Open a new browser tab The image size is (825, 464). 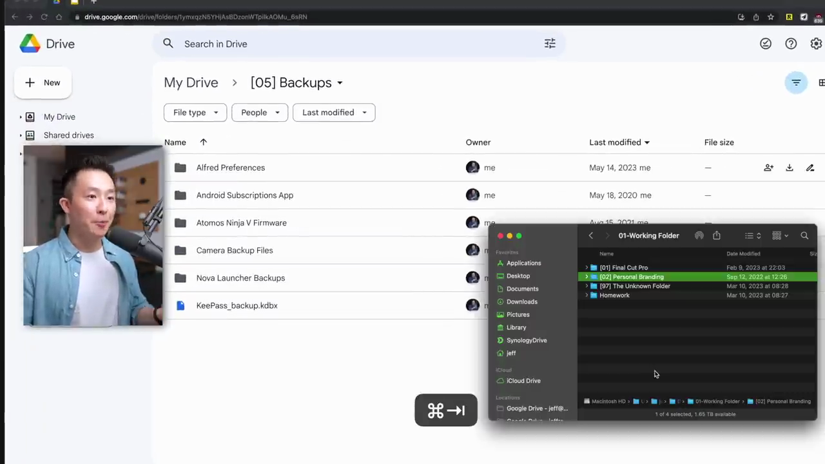(93, 2)
